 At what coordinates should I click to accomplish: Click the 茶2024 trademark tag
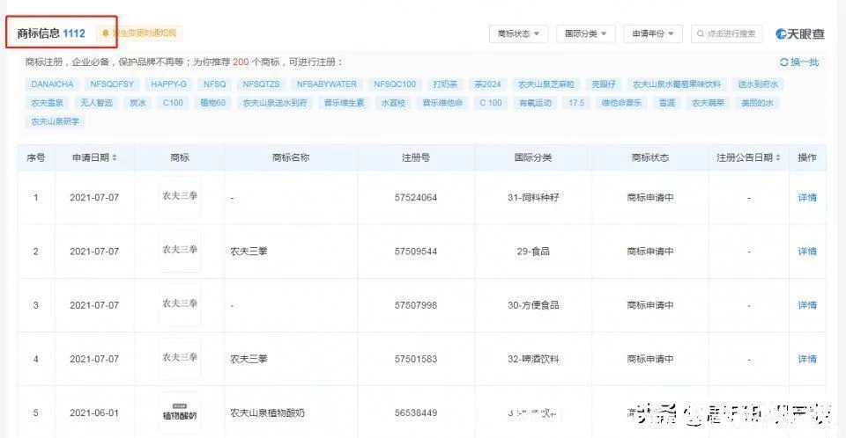point(487,84)
